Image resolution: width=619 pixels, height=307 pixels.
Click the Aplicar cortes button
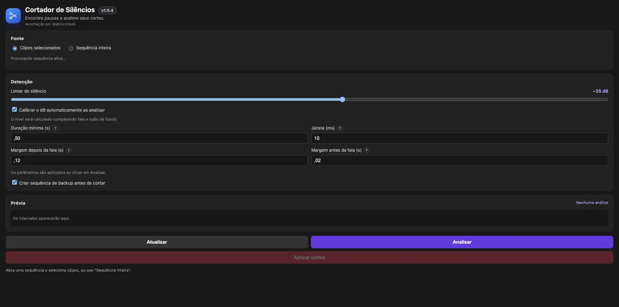(x=309, y=258)
